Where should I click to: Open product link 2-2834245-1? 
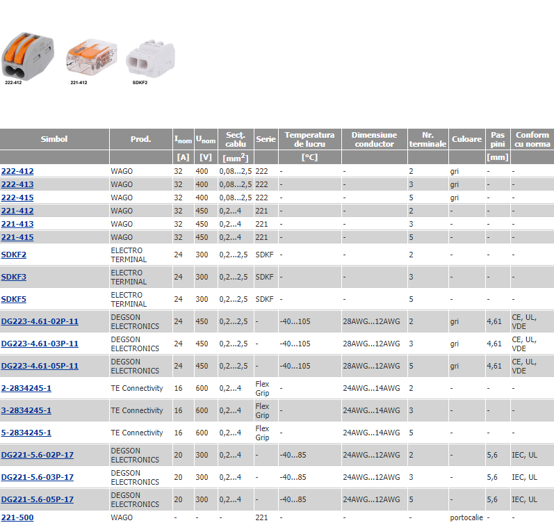point(26,388)
